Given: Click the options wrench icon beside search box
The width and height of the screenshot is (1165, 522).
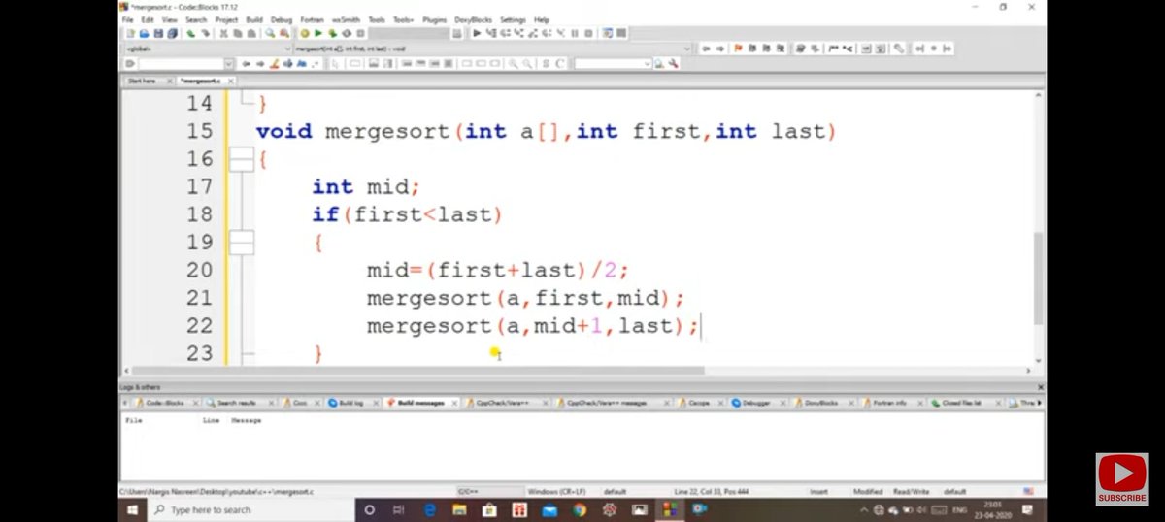Looking at the screenshot, I should [673, 64].
